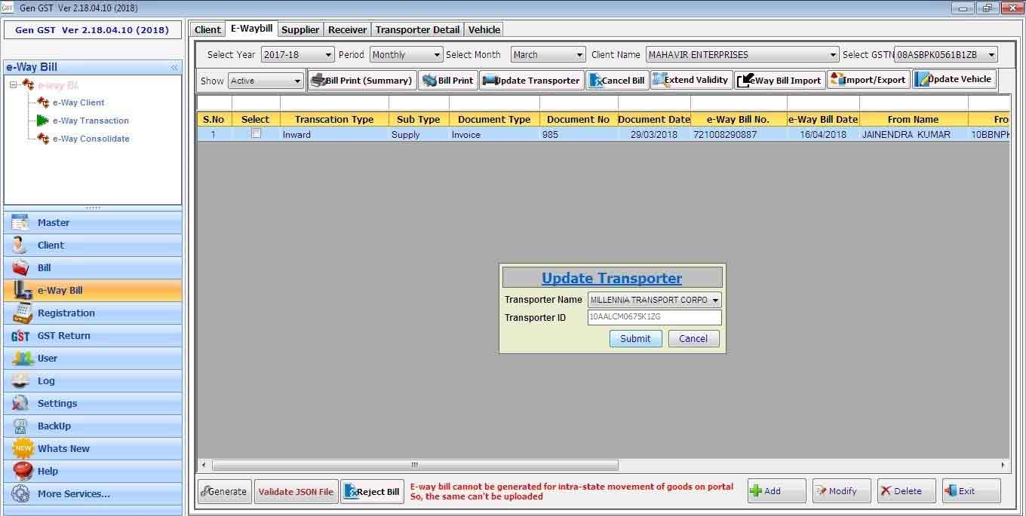
Task: Click the Update Vehicle pencil icon
Action: coord(922,79)
